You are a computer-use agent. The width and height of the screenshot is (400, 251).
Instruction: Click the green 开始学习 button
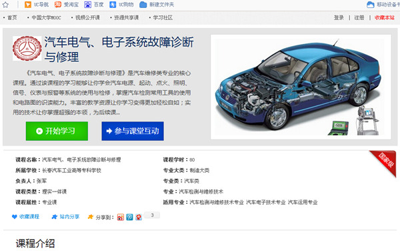tap(57, 131)
